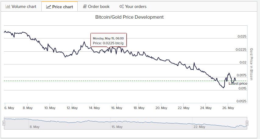Click the 20. May x-axis label
Screen dimensions: 260x139
[x=161, y=108]
